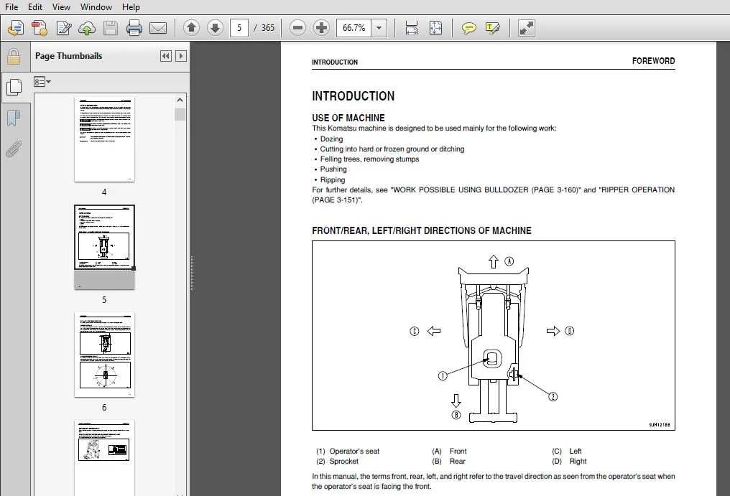Click the USE OF MACHINE heading
730x496 pixels.
[x=348, y=118]
